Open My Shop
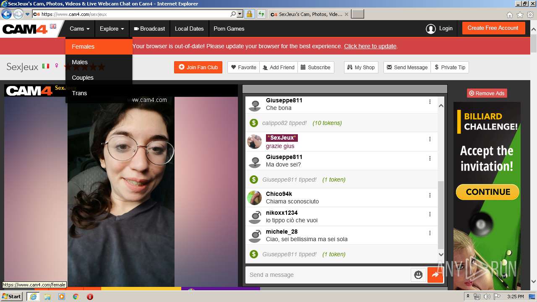 [361, 67]
